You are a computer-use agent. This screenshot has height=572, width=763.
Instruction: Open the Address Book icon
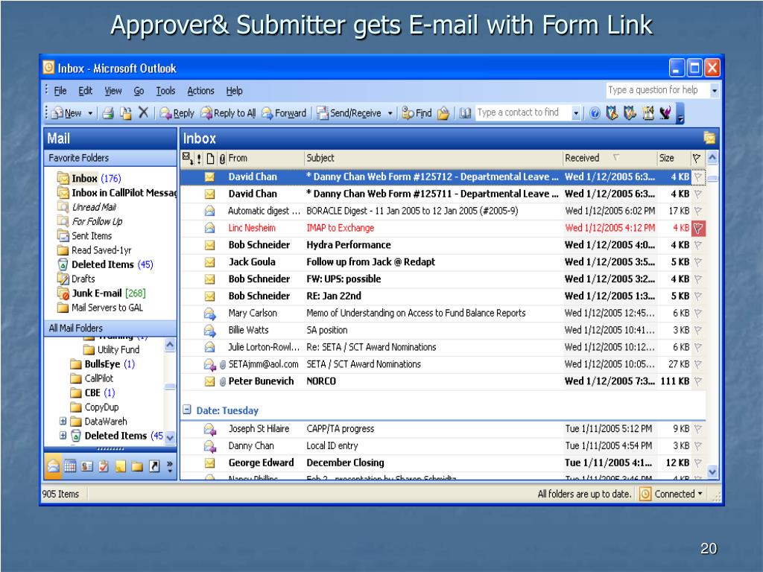click(x=465, y=113)
